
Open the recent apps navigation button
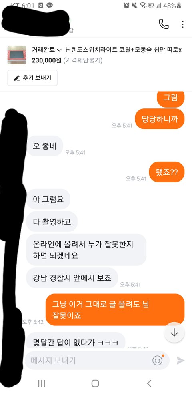[x=42, y=383]
